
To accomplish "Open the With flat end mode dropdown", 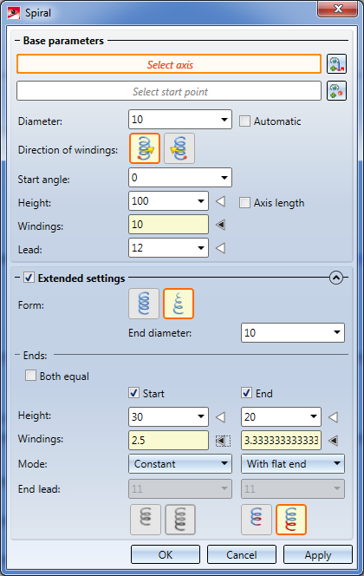I will 293,464.
